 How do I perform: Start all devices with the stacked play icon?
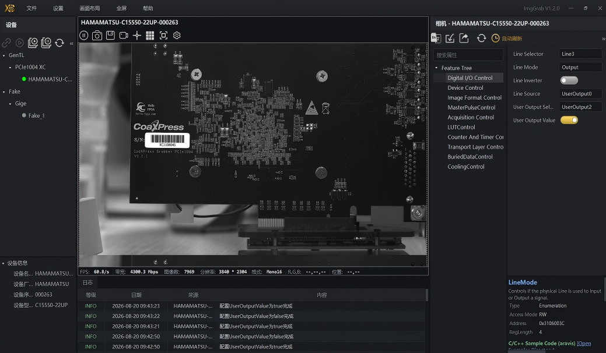pyautogui.click(x=33, y=43)
